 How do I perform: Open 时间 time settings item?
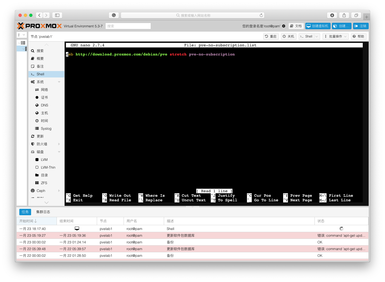pos(46,121)
